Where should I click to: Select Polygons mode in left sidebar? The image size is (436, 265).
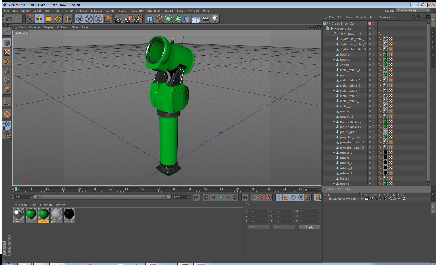pos(7,90)
